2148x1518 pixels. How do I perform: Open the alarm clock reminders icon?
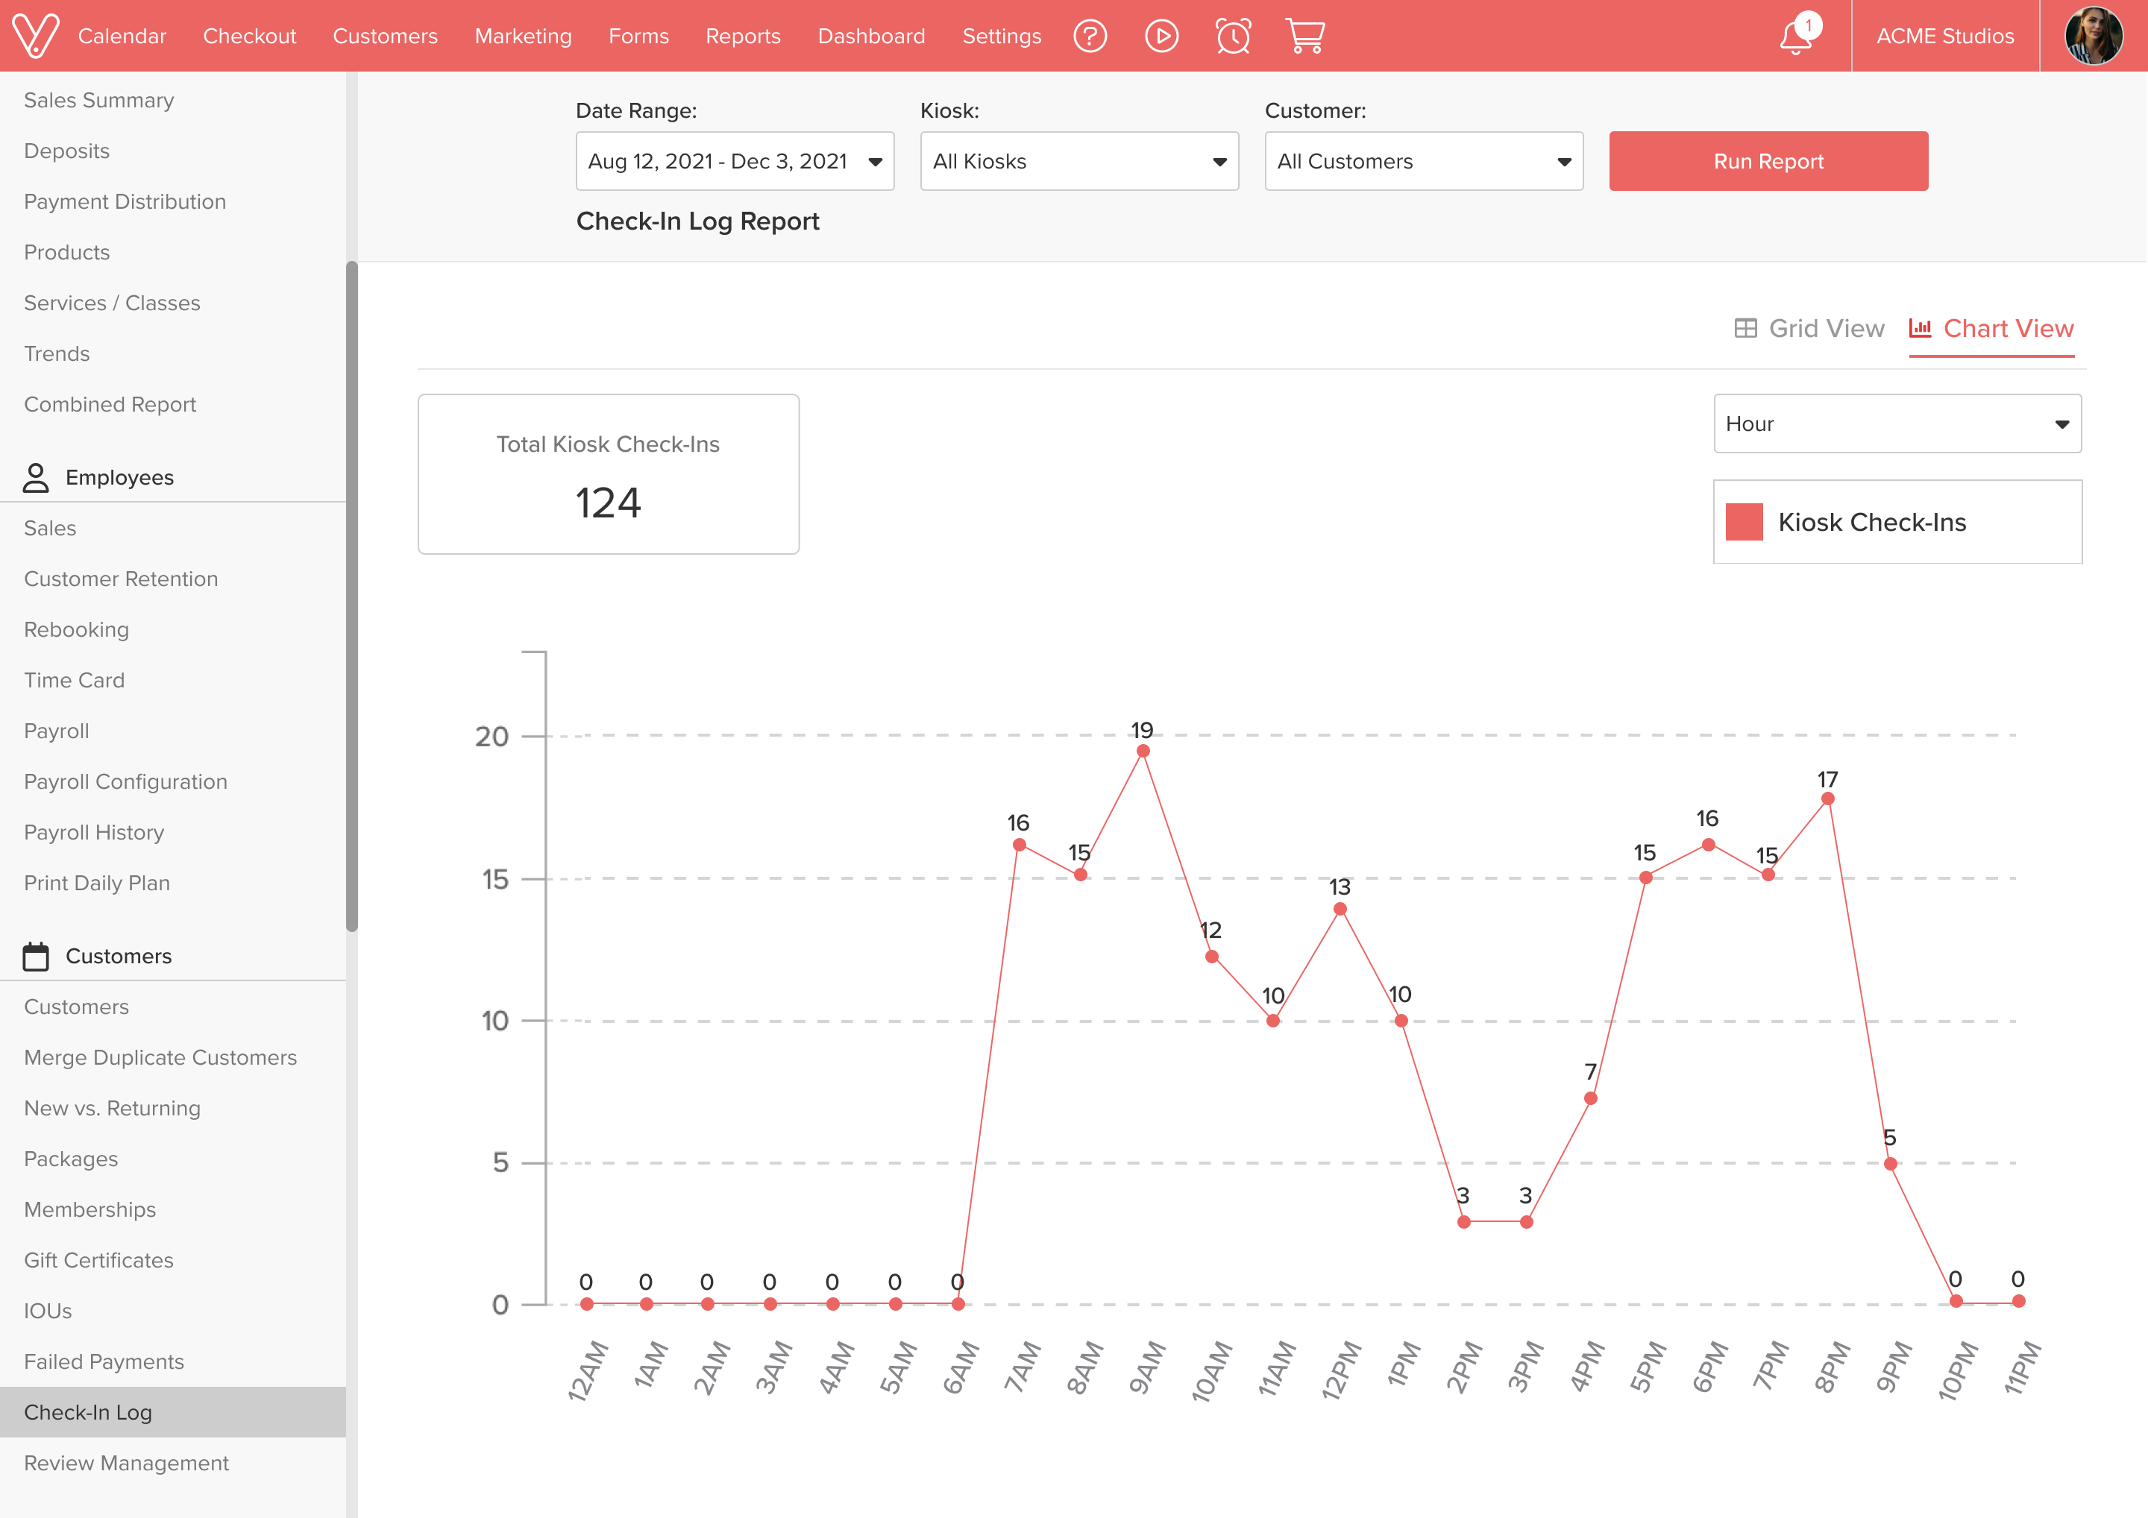(x=1233, y=36)
